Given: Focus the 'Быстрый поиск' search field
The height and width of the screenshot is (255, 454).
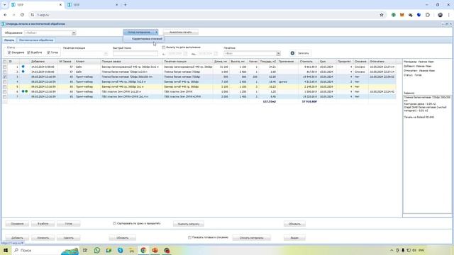Looking at the screenshot, I should pos(135,54).
